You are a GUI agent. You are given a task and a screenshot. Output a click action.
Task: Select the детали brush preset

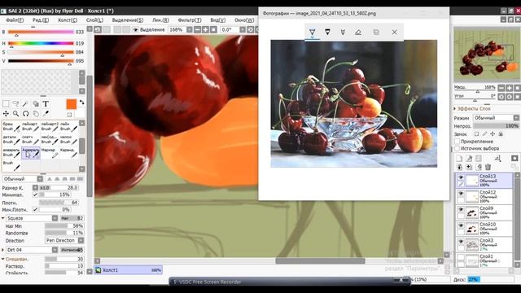(11, 139)
